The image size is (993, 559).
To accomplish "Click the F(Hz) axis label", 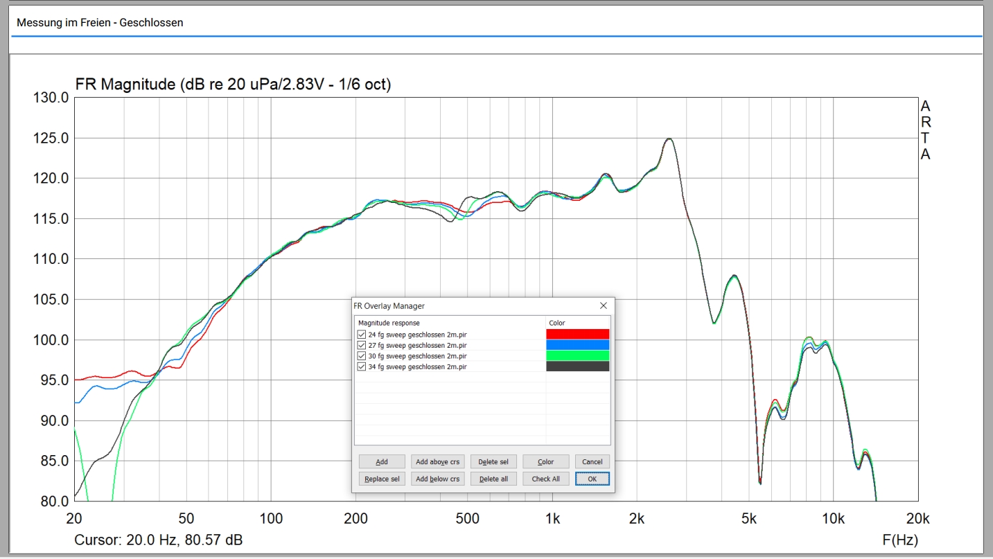I will pyautogui.click(x=900, y=540).
